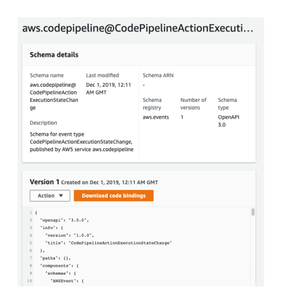The width and height of the screenshot is (282, 302).
Task: Click the Action dropdown triangle arrow
Action: coord(61,196)
